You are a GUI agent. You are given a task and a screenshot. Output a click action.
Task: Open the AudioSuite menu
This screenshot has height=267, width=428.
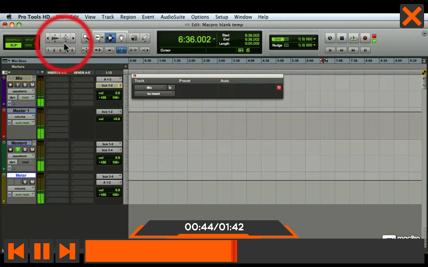[173, 17]
